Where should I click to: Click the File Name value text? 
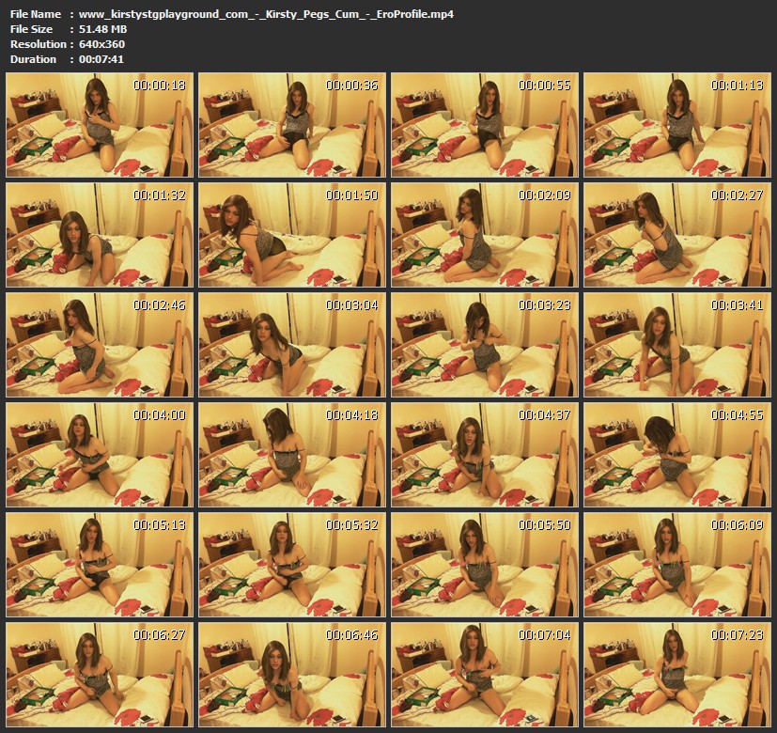(266, 14)
